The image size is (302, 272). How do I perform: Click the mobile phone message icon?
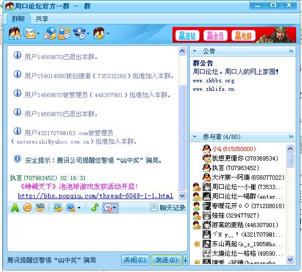coord(64,33)
